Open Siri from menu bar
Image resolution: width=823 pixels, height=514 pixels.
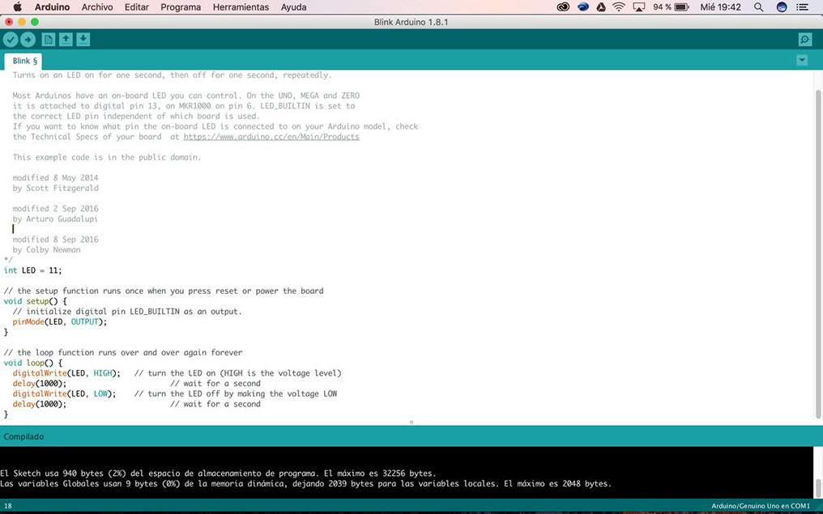coord(782,6)
